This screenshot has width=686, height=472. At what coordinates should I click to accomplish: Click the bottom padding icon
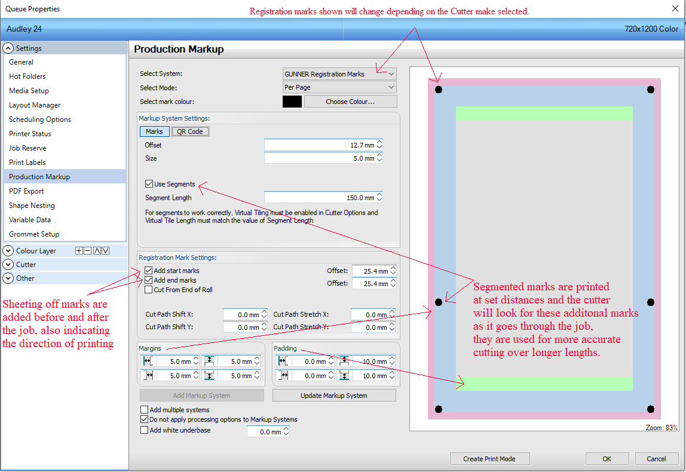pyautogui.click(x=344, y=375)
